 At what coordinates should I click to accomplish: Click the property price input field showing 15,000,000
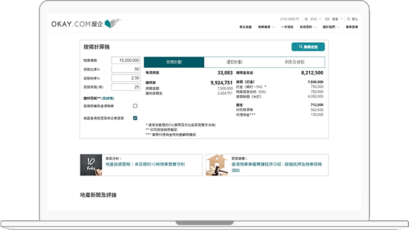click(126, 60)
